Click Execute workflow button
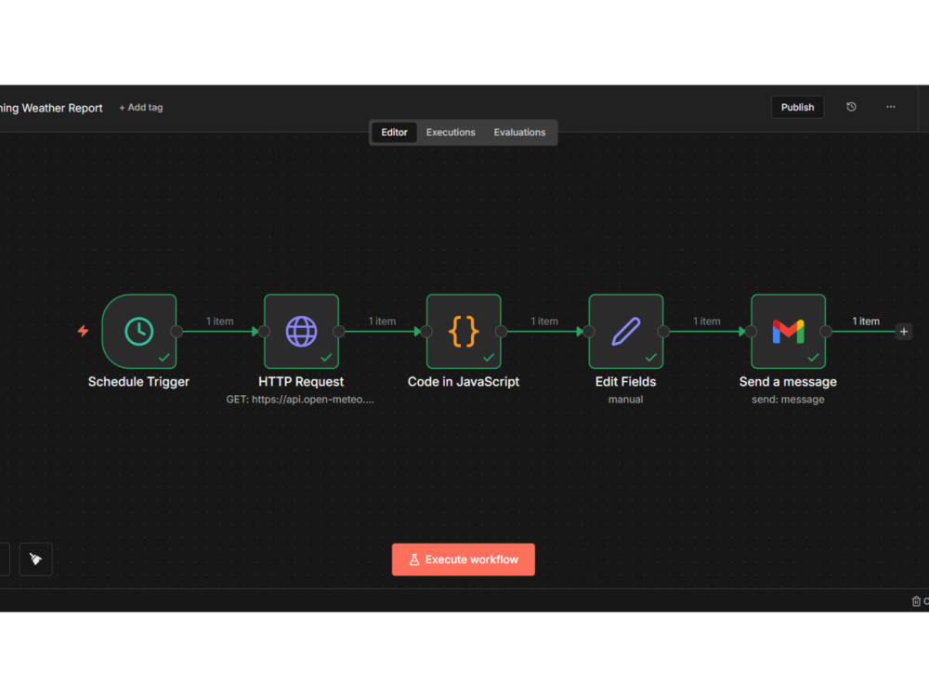Viewport: 929px width, 697px height. (464, 559)
